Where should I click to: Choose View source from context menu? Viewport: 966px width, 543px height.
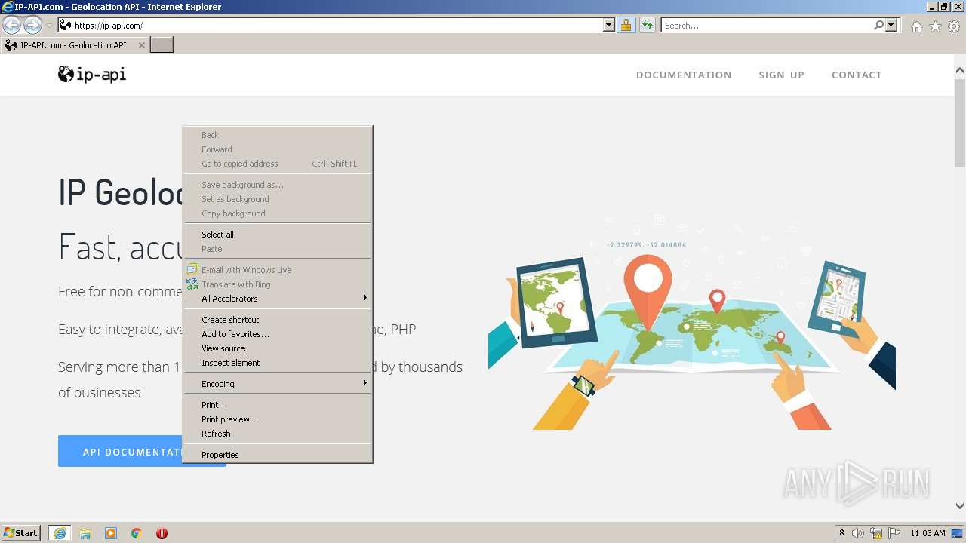tap(278, 348)
